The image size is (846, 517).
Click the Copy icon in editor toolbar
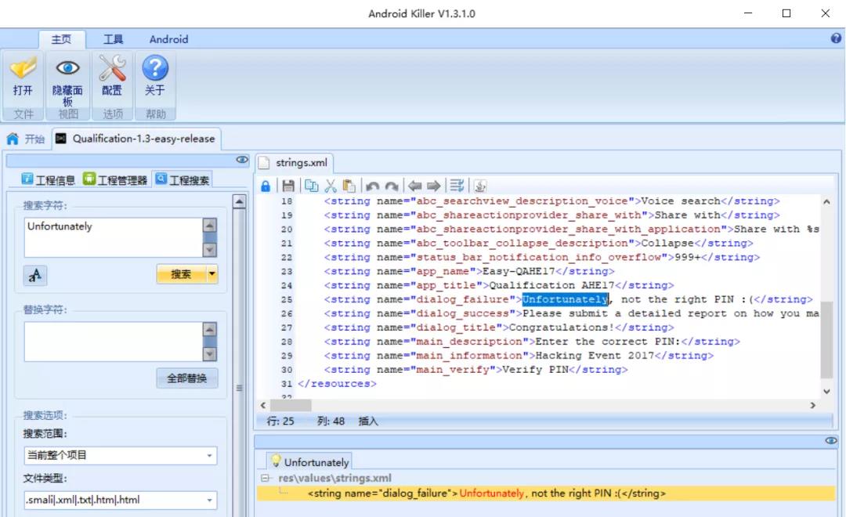point(311,186)
